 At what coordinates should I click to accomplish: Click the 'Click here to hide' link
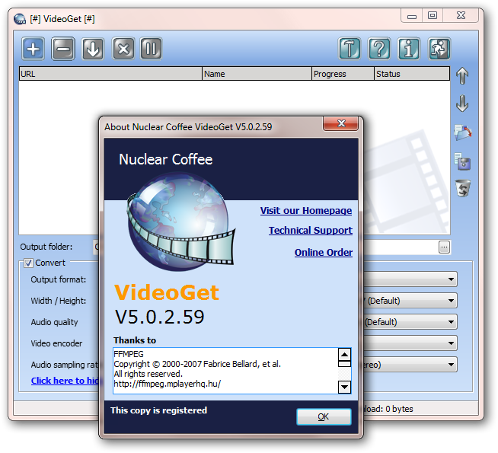65,381
